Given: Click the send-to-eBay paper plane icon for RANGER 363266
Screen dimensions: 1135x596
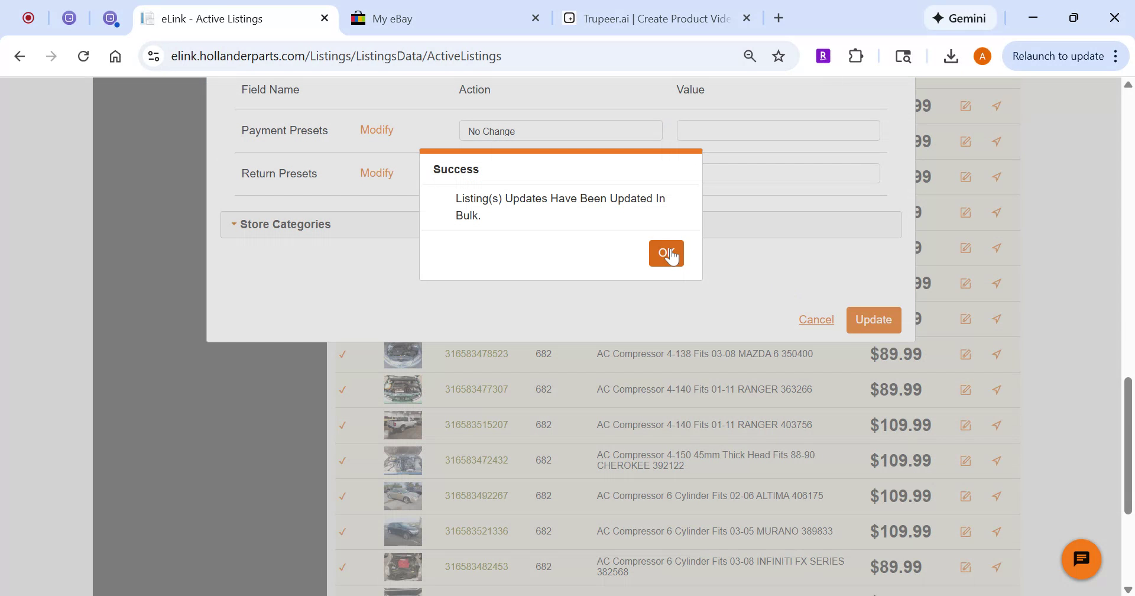Looking at the screenshot, I should pos(997,389).
